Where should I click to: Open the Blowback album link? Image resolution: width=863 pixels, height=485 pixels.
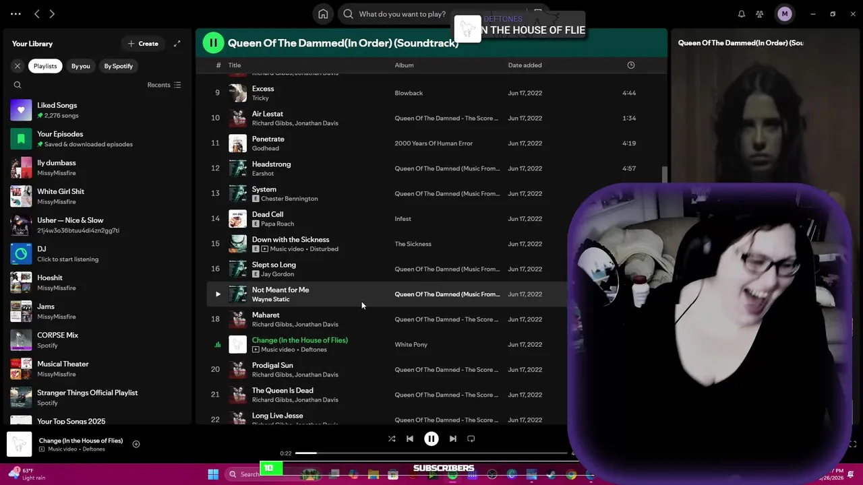coord(409,93)
